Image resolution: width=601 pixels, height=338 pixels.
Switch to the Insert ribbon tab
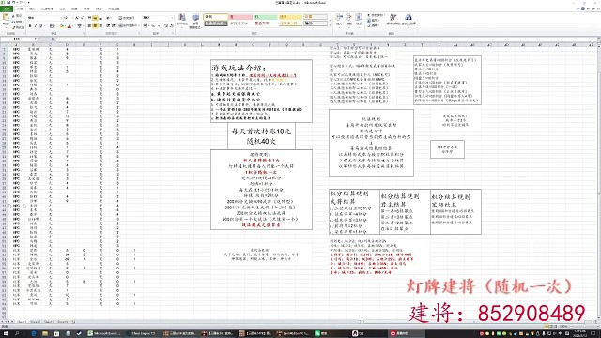[32, 8]
